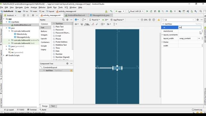
Task: Expand Gradle Scripts node
Action: tap(4, 55)
